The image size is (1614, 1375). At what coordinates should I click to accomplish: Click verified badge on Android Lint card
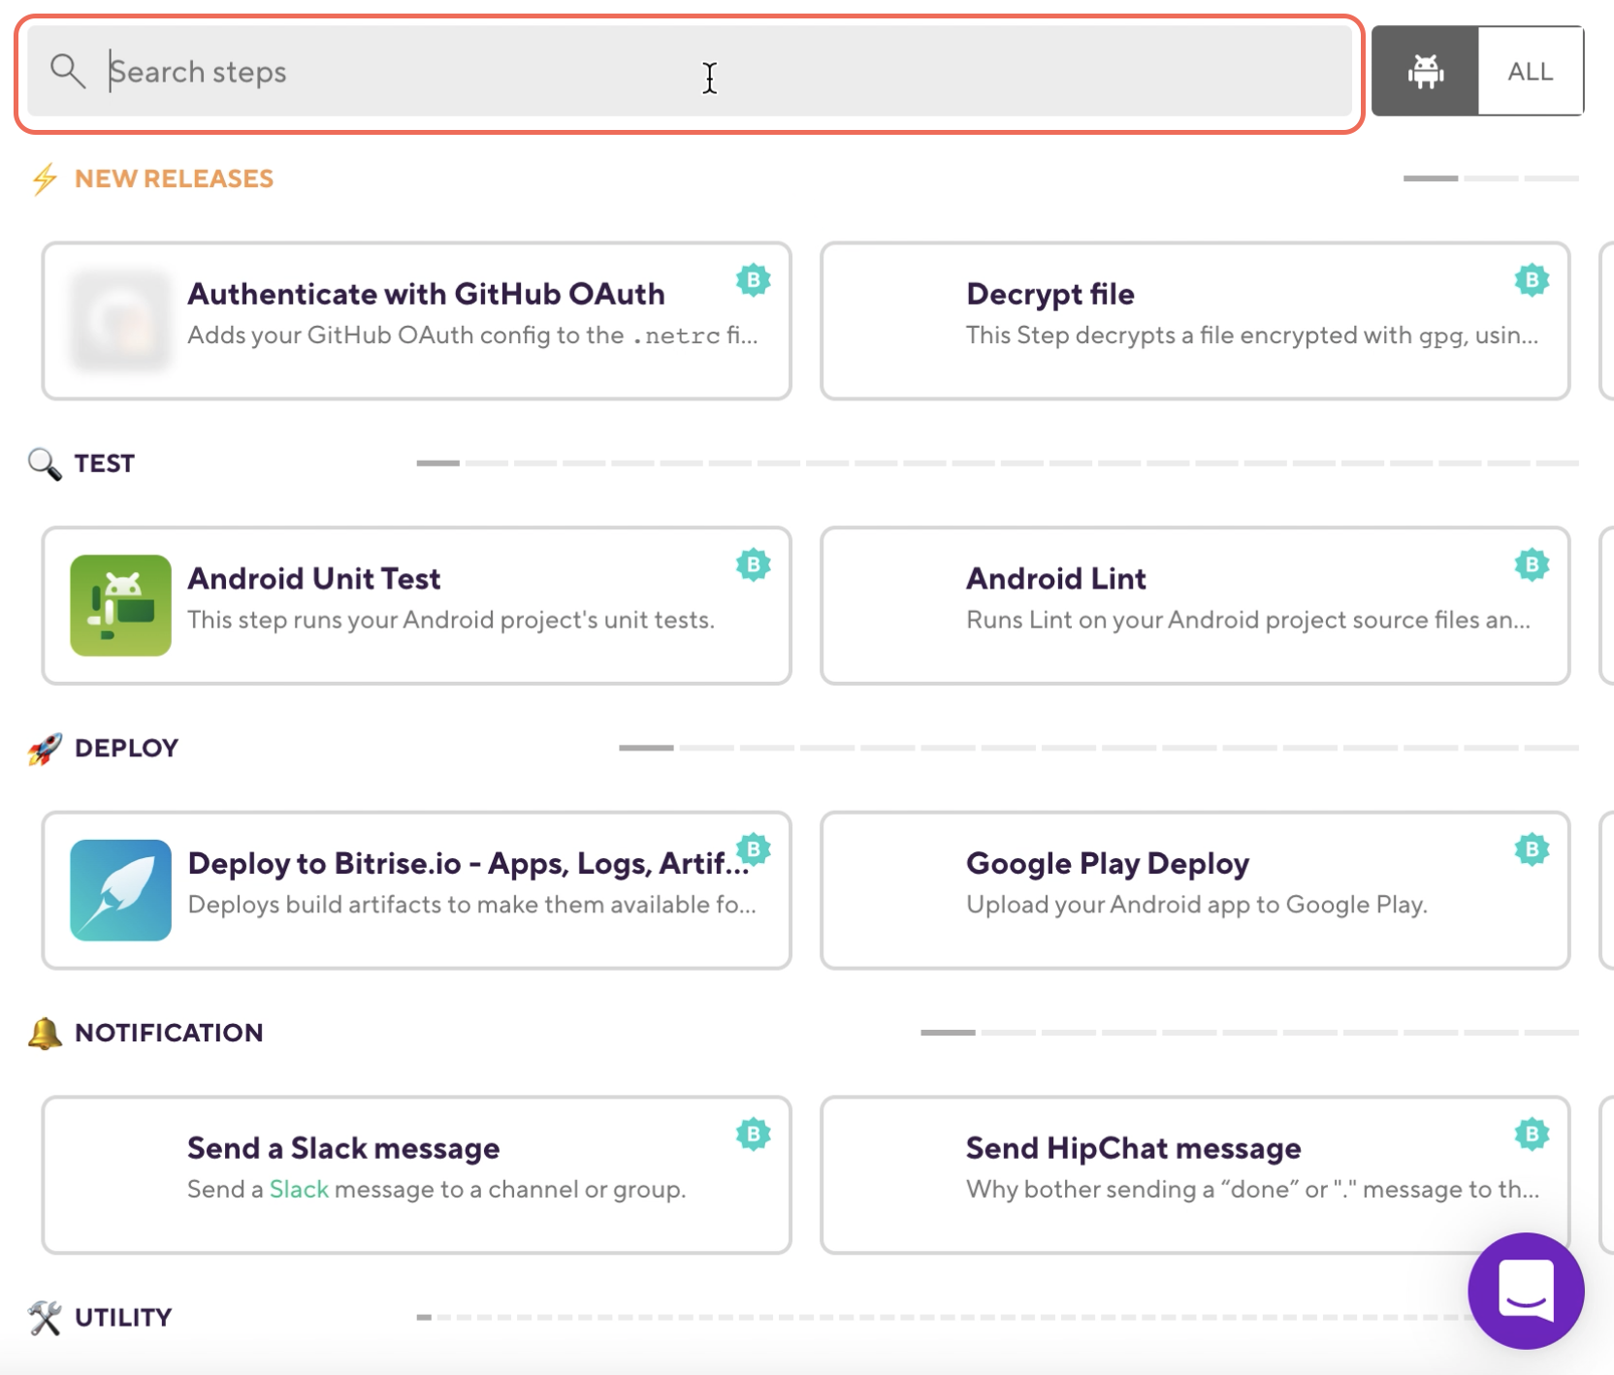(x=1532, y=564)
